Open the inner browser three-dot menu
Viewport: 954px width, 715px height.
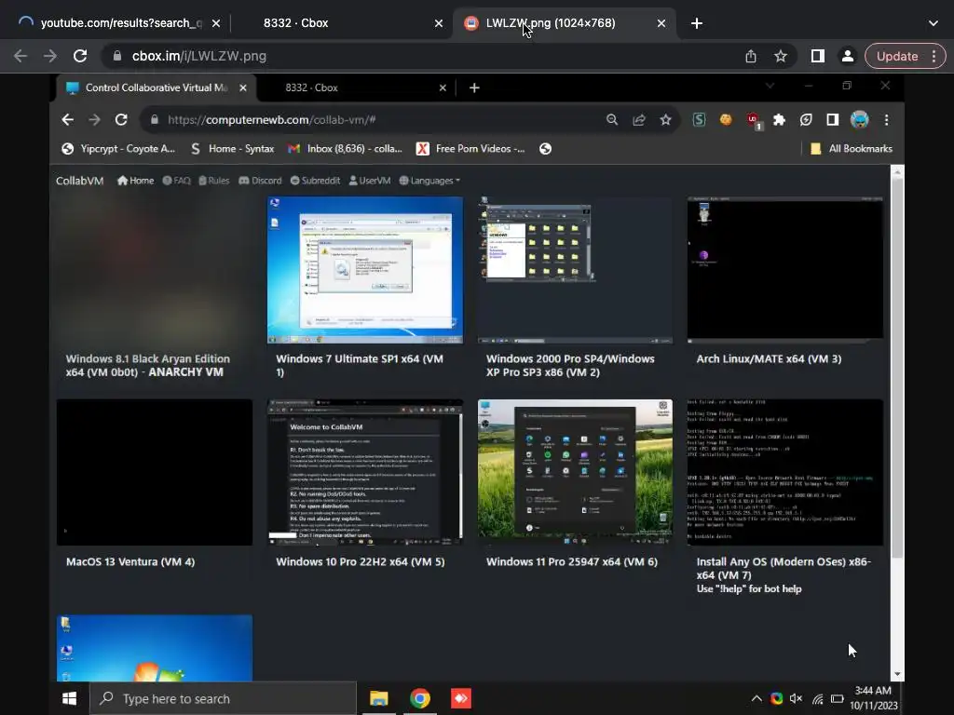coord(887,120)
